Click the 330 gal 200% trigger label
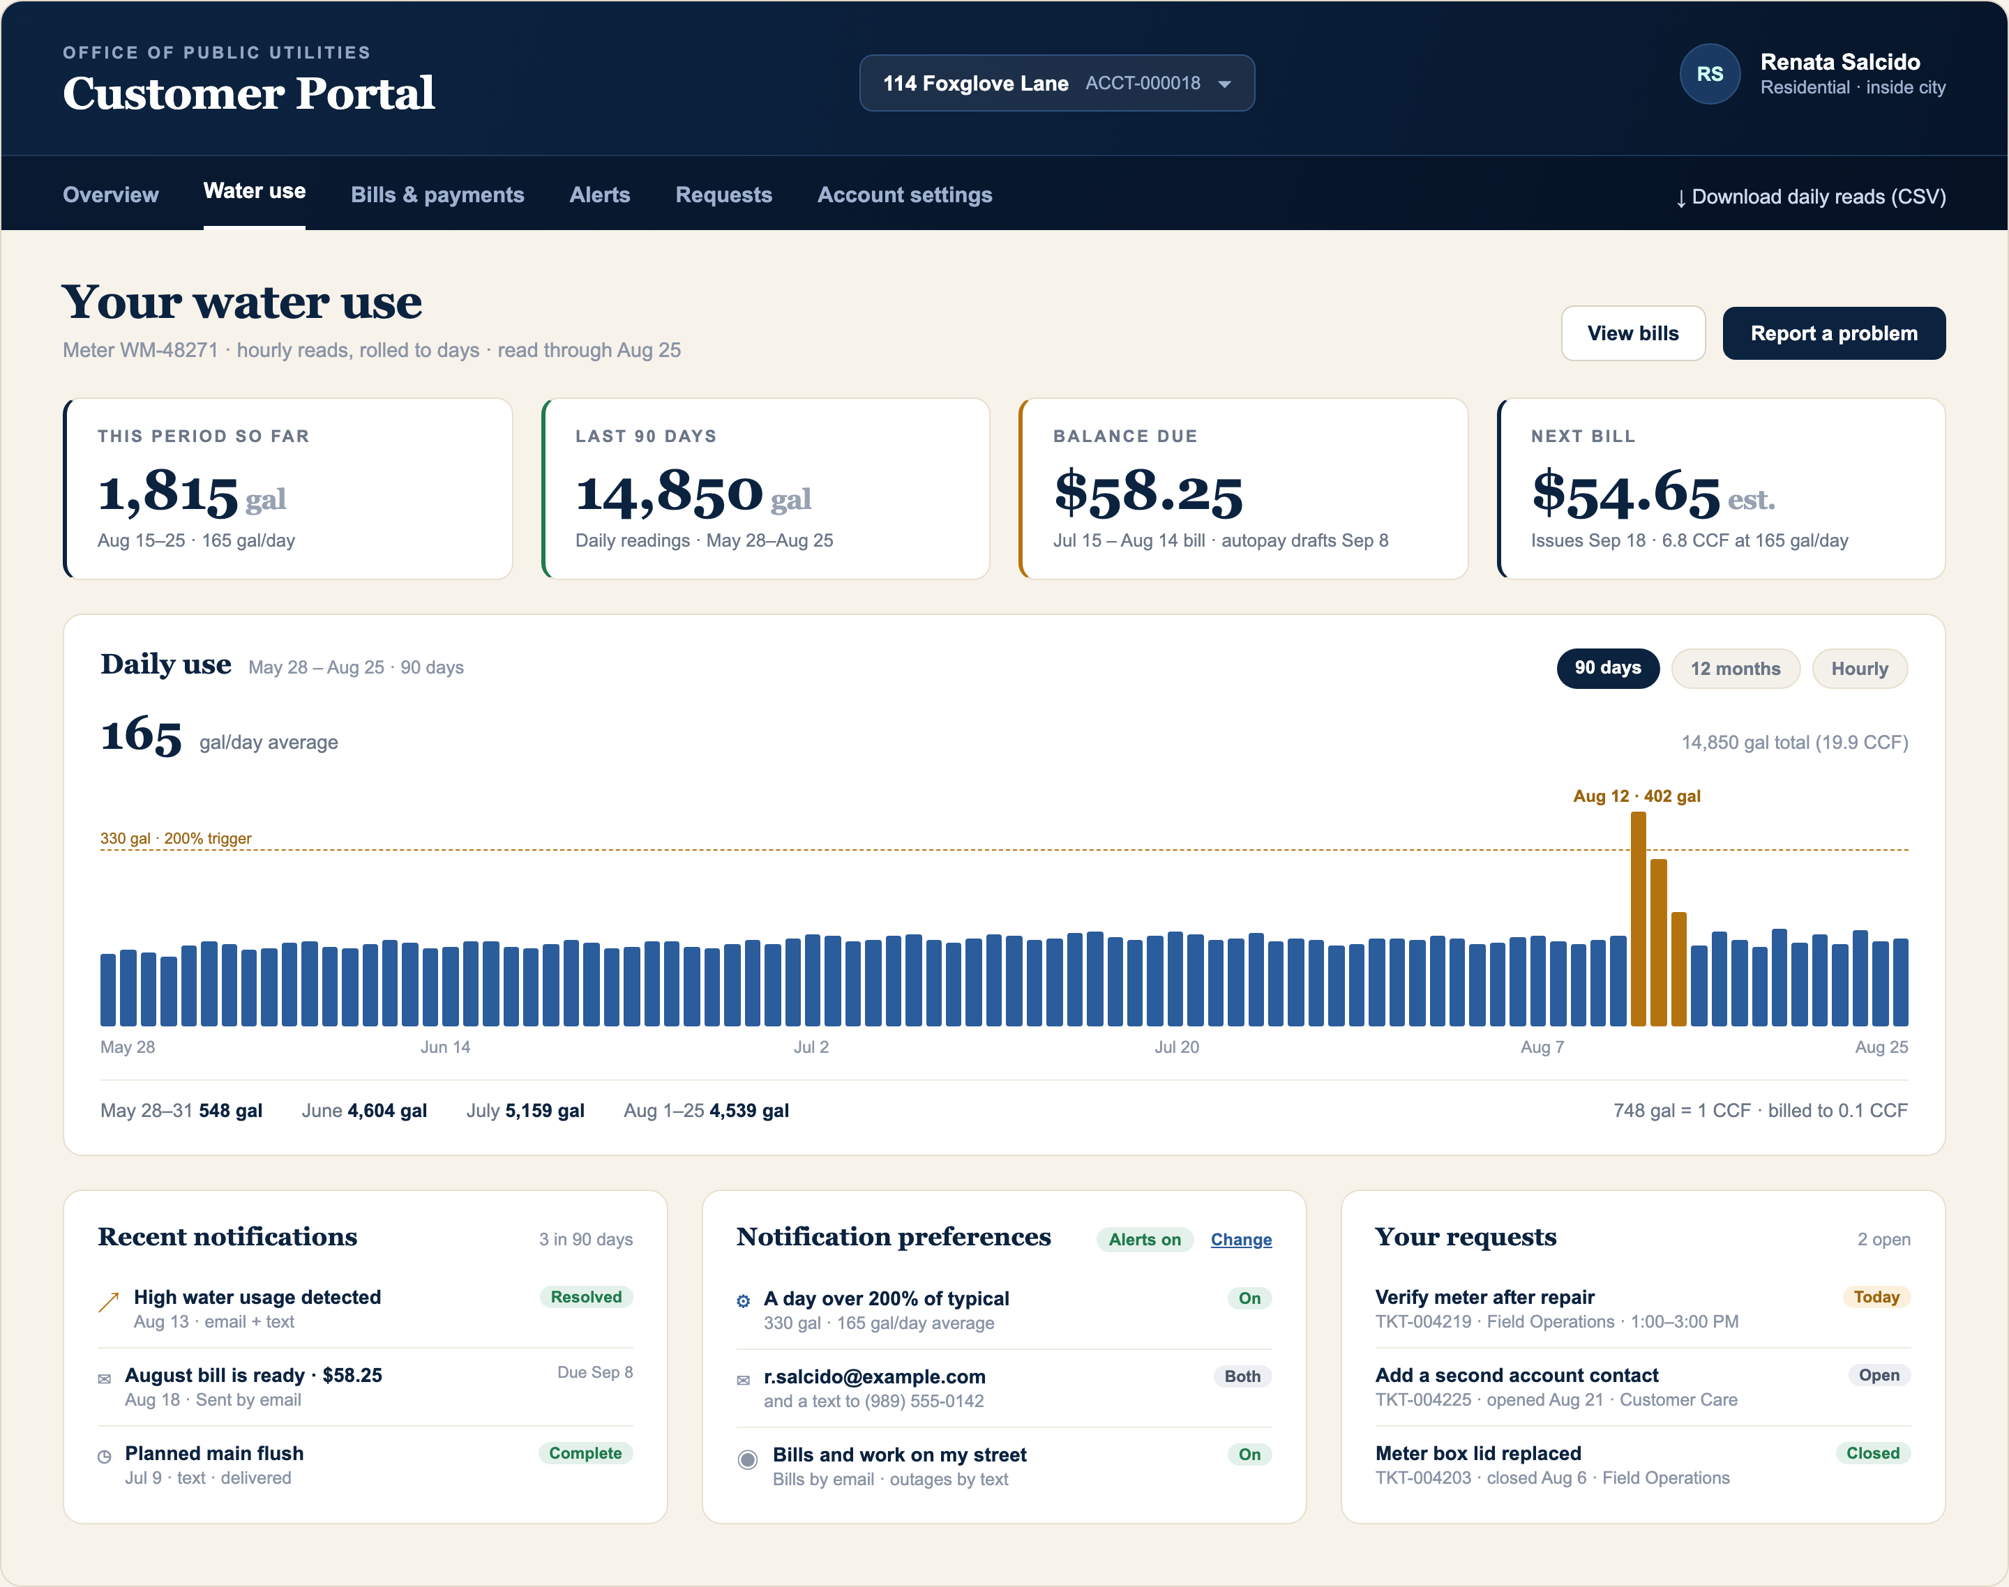The image size is (2009, 1587). [176, 838]
